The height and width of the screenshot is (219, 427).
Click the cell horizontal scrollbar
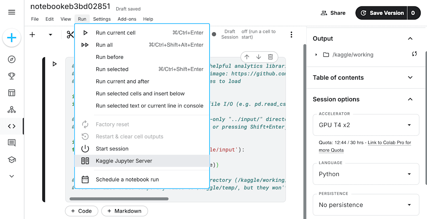click(119, 199)
